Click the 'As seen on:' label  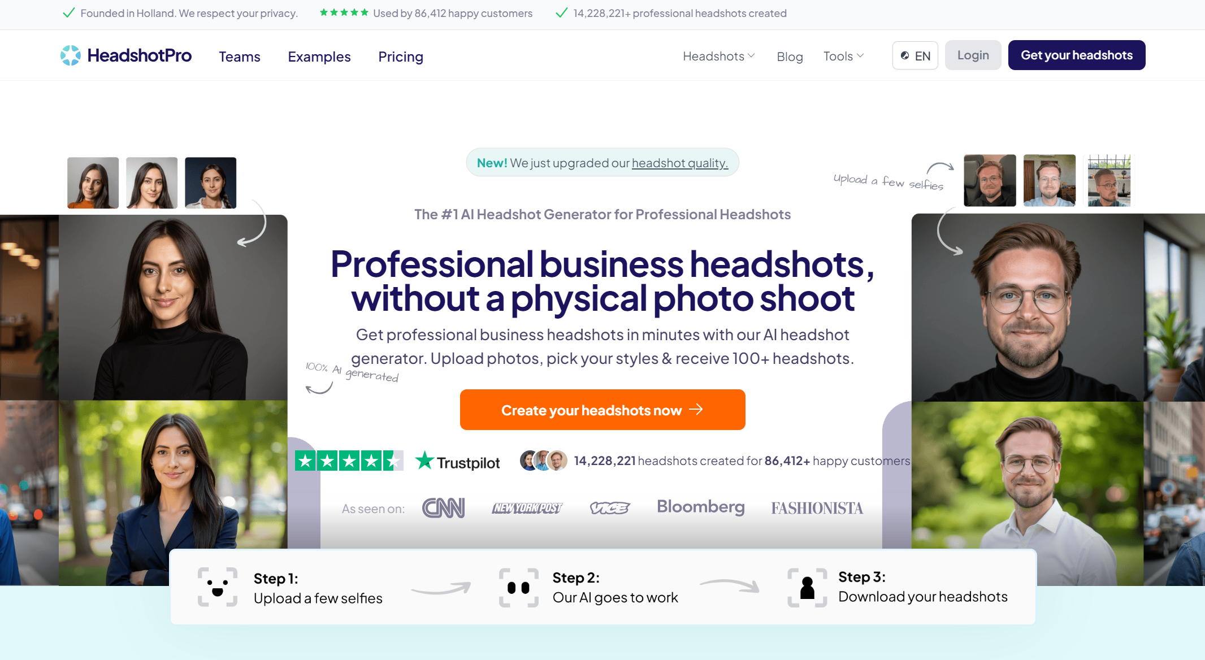point(373,509)
